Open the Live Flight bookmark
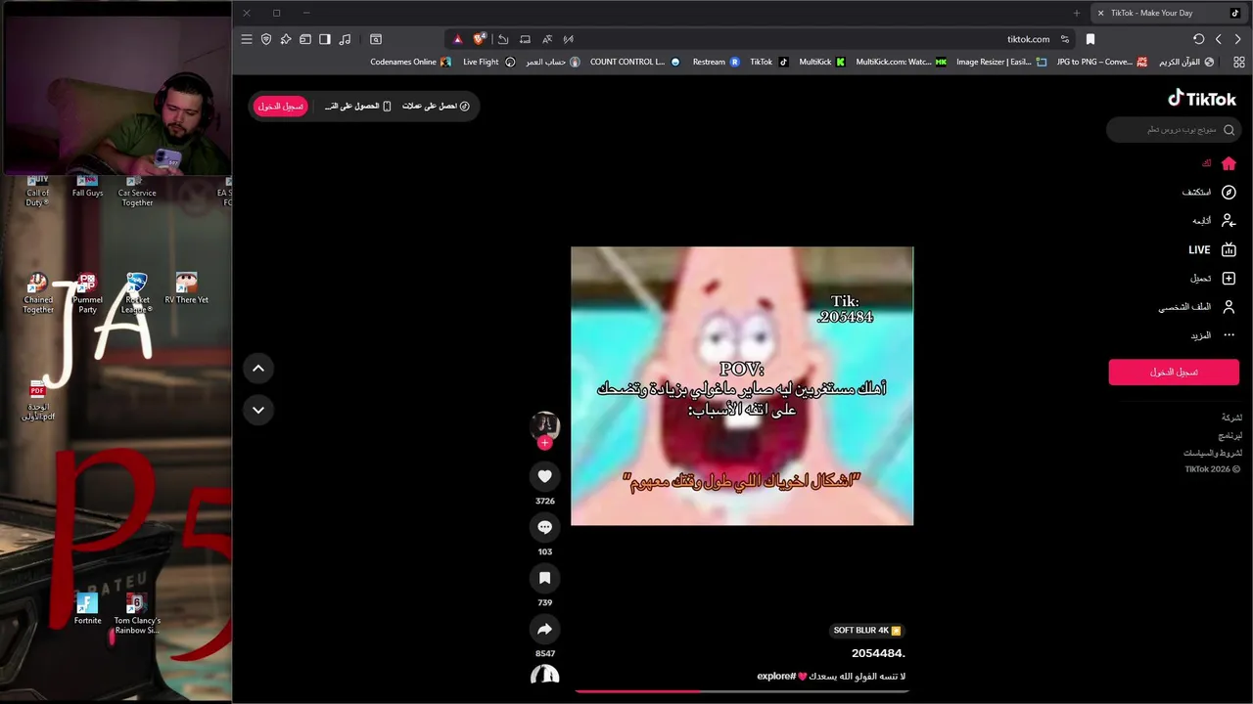 click(488, 62)
